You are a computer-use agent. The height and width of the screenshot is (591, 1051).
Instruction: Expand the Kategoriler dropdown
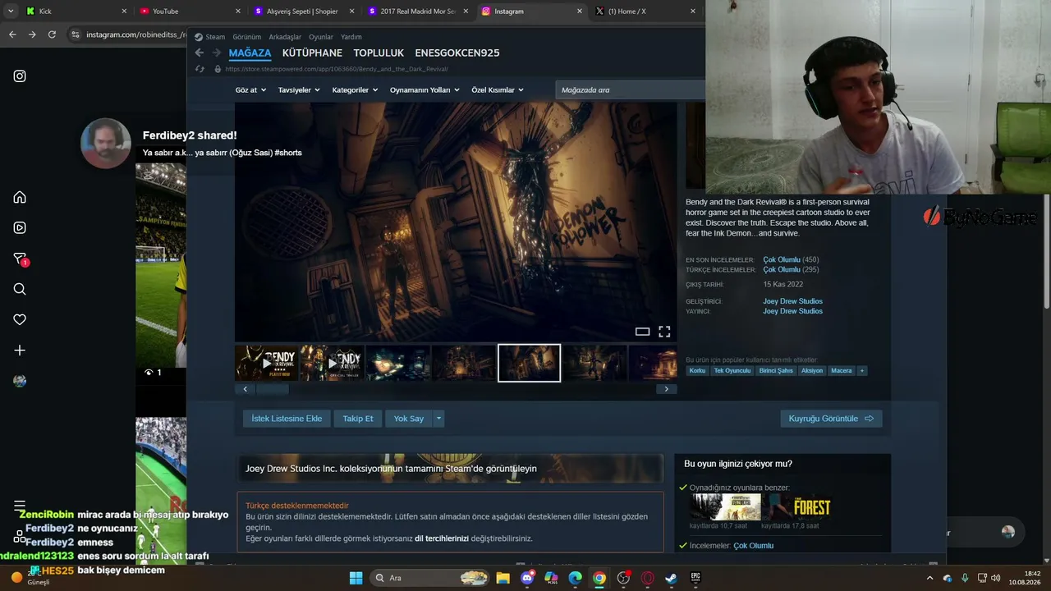pyautogui.click(x=355, y=90)
